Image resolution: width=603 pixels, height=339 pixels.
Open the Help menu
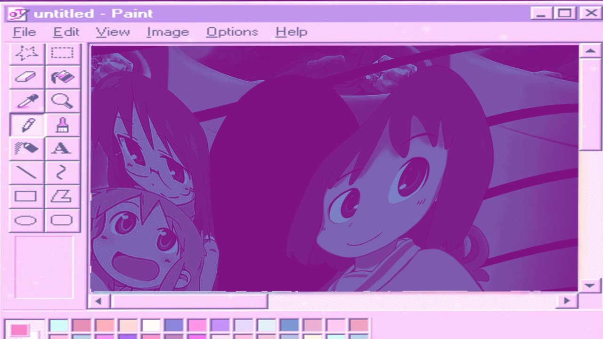point(291,32)
